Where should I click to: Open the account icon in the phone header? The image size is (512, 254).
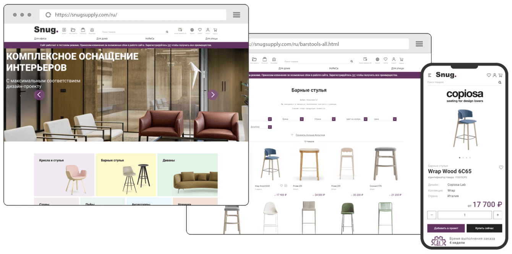click(x=494, y=75)
